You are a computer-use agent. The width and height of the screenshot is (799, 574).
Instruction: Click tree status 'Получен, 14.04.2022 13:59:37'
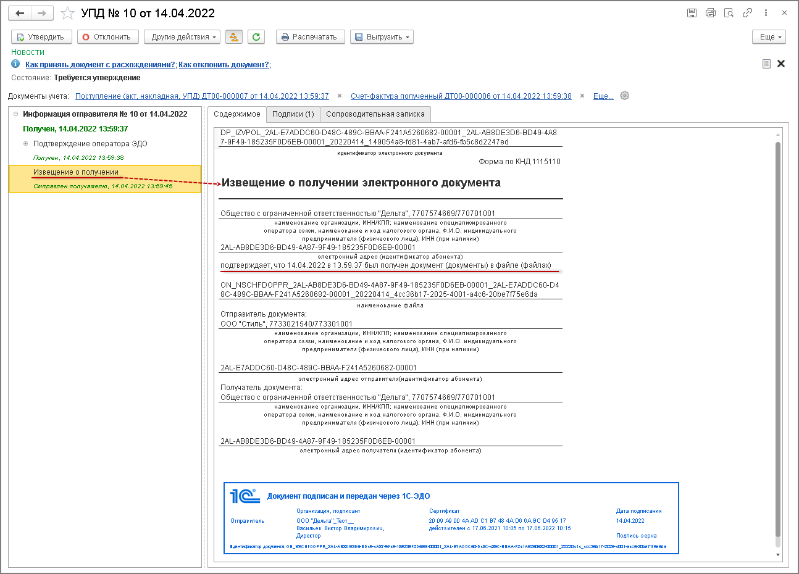tap(75, 129)
